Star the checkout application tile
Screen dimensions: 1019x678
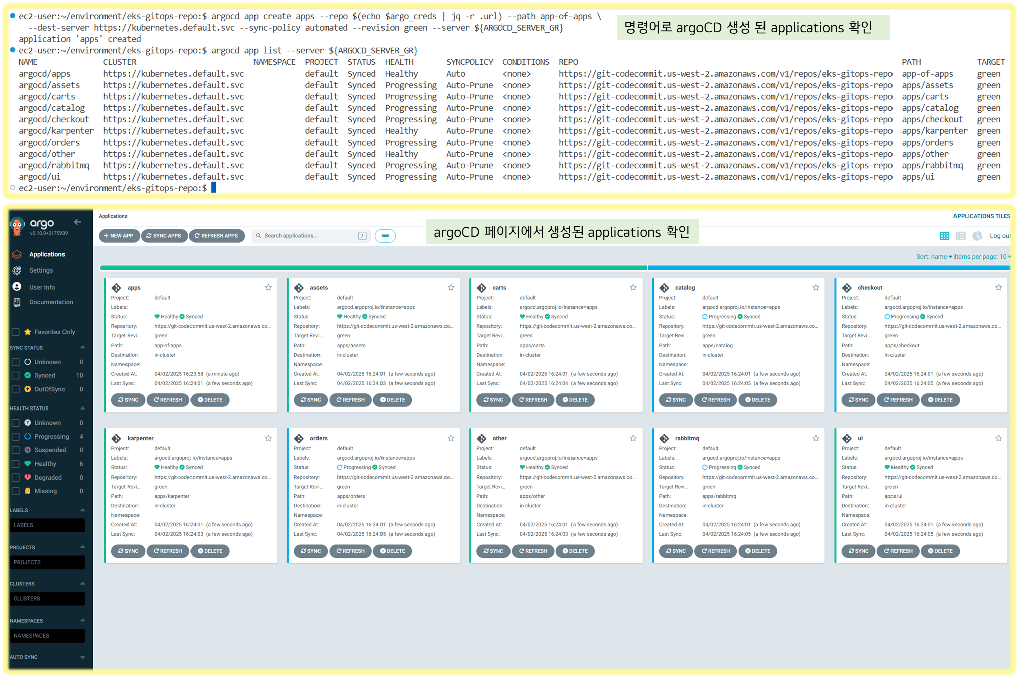coord(998,287)
